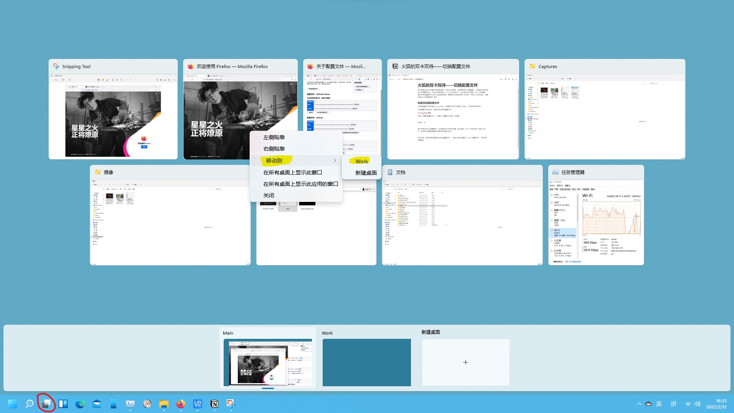
Task: Toggle the 英 input language indicator
Action: pyautogui.click(x=659, y=404)
